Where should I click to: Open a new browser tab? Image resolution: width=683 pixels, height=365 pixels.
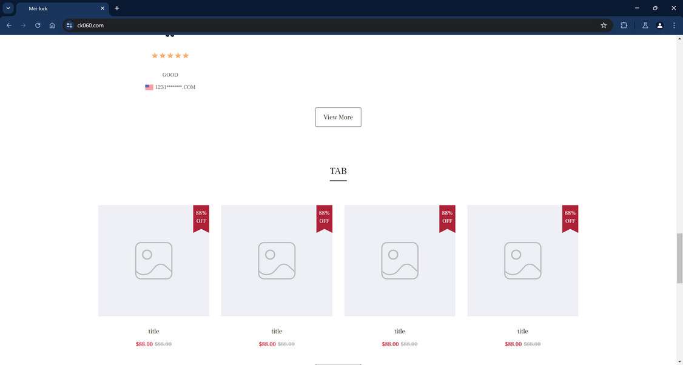coord(116,8)
